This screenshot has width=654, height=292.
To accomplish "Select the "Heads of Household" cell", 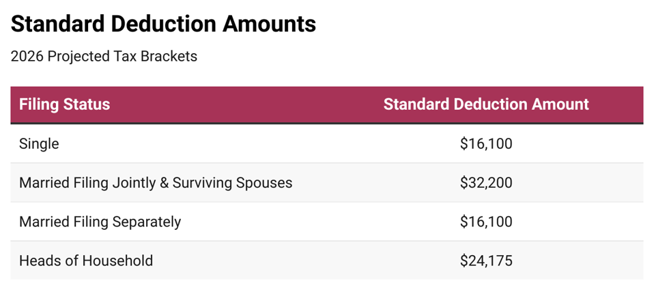I will point(86,261).
